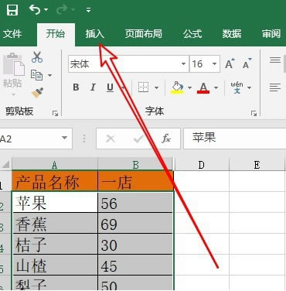Select the cell containing 苹果
This screenshot has height=291, width=286.
click(55, 202)
